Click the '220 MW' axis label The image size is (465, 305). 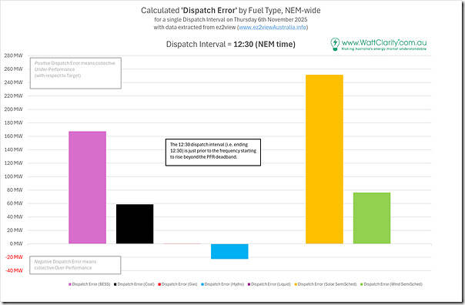pyautogui.click(x=13, y=96)
